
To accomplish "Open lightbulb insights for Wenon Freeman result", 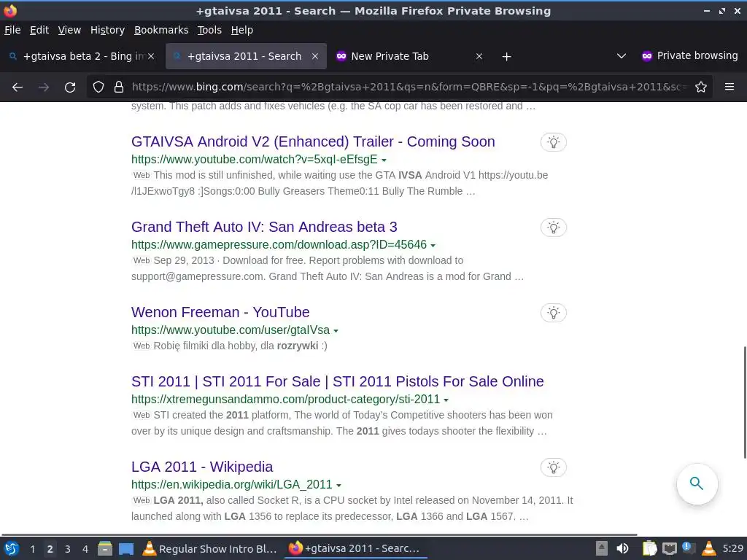I will coord(553,313).
